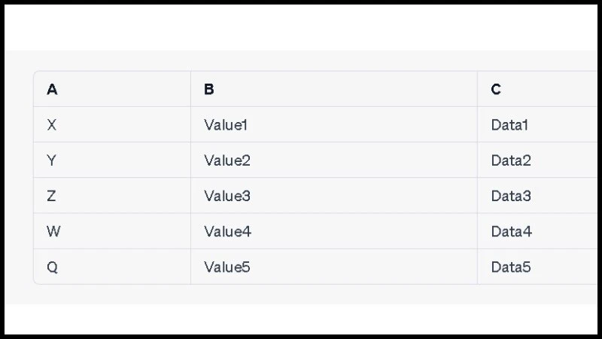602x339 pixels.
Task: Click the Data4 cell
Action: click(512, 231)
